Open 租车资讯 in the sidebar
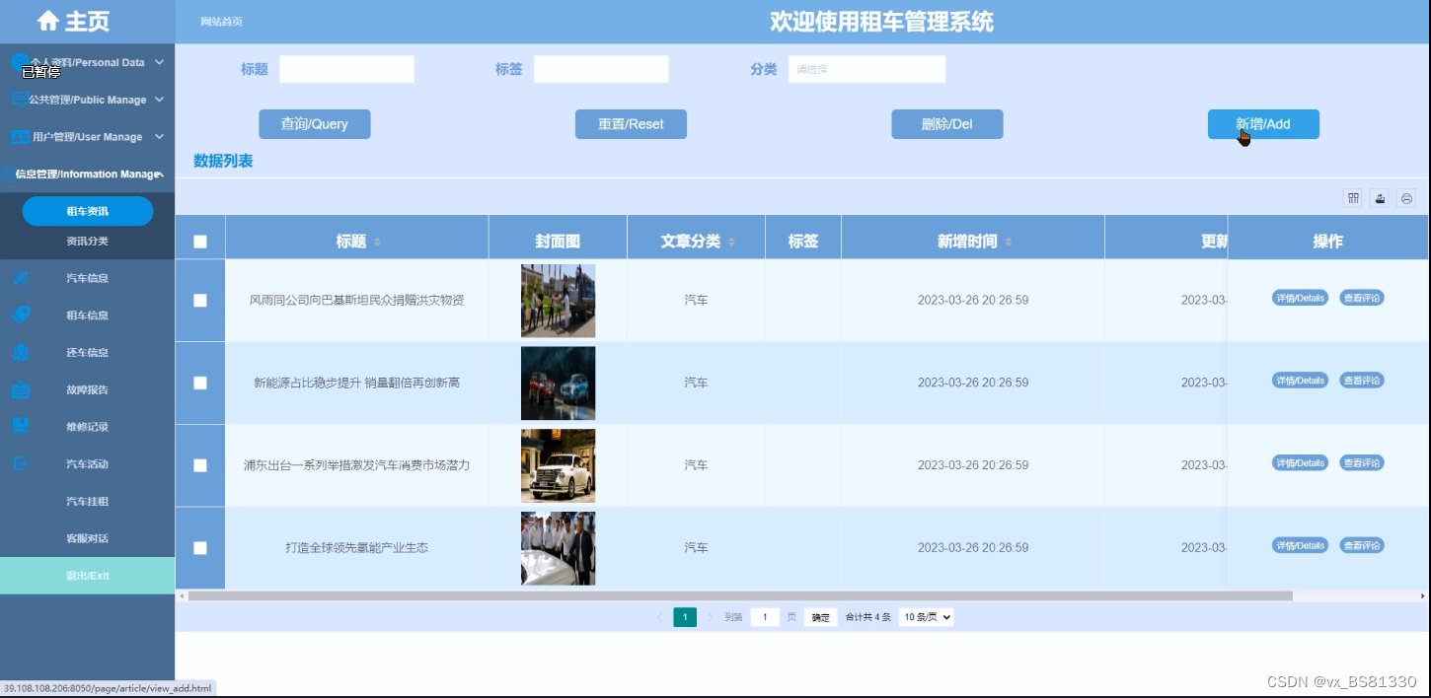1431x698 pixels. (88, 211)
